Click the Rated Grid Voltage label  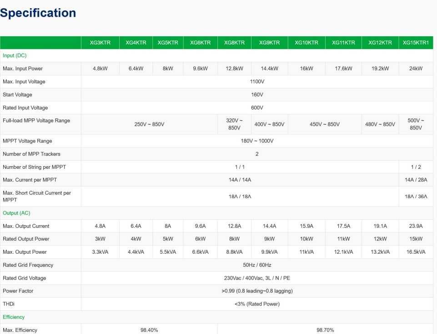[x=24, y=278]
